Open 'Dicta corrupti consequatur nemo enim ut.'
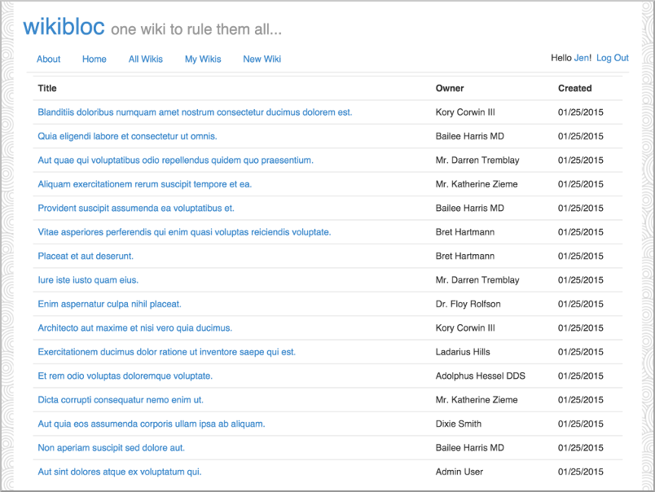The height and width of the screenshot is (492, 655). click(x=121, y=400)
